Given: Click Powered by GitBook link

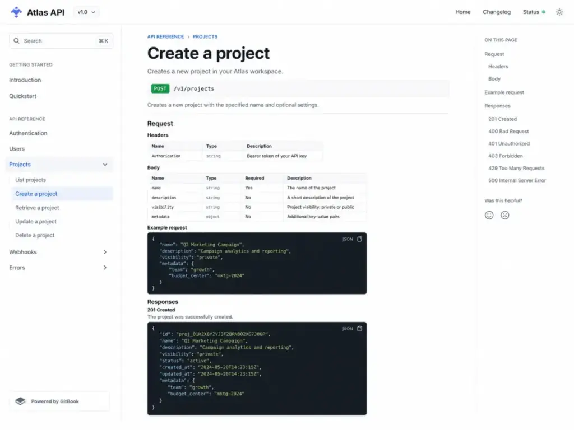Looking at the screenshot, I should [x=59, y=401].
